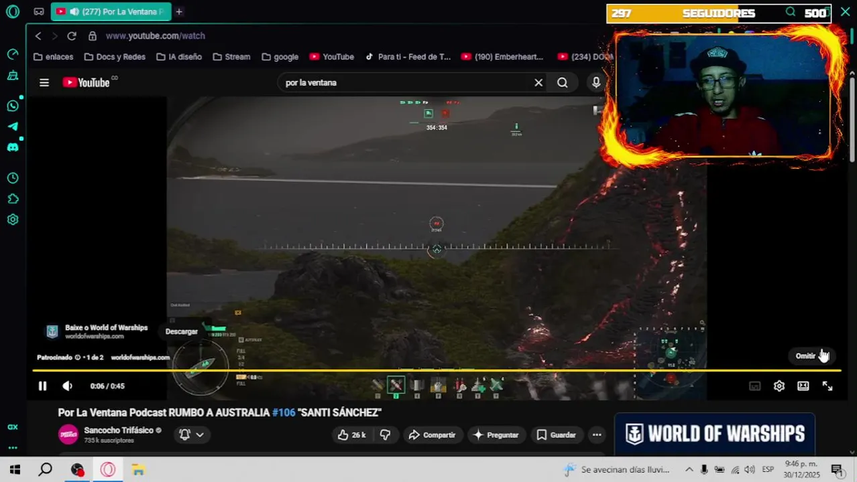Expand hidden system tray icons

[x=689, y=470]
